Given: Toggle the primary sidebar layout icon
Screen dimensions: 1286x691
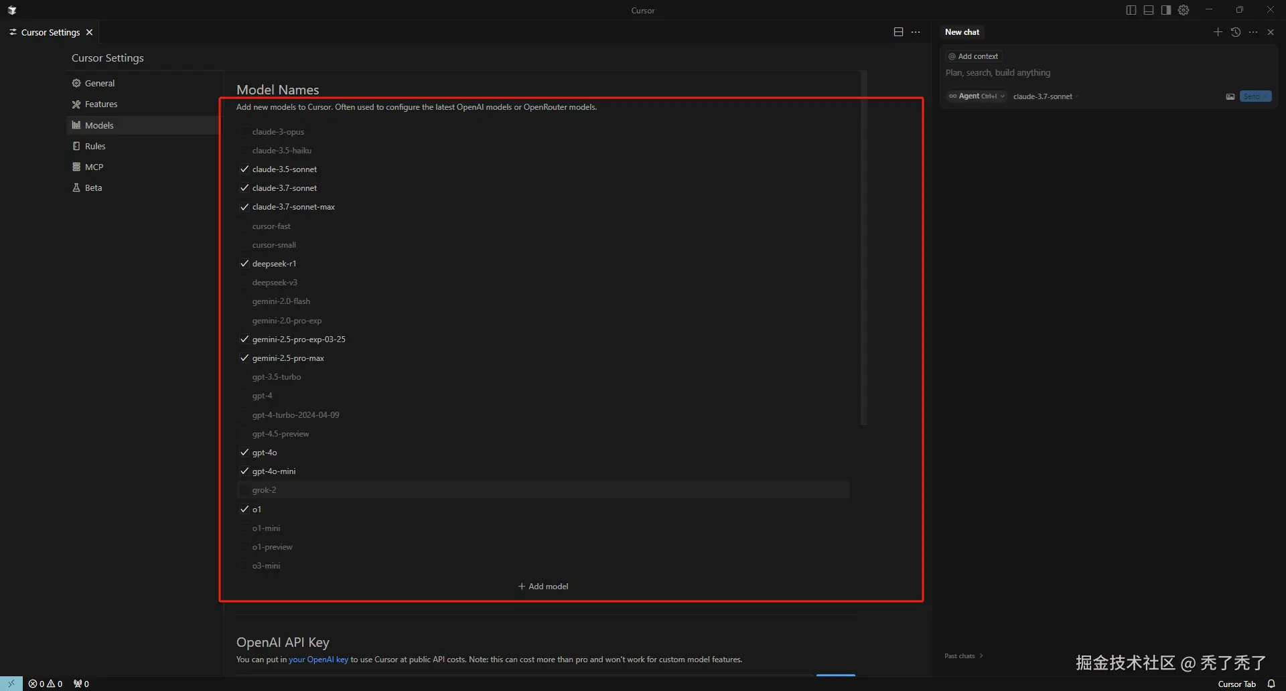Looking at the screenshot, I should (1131, 10).
